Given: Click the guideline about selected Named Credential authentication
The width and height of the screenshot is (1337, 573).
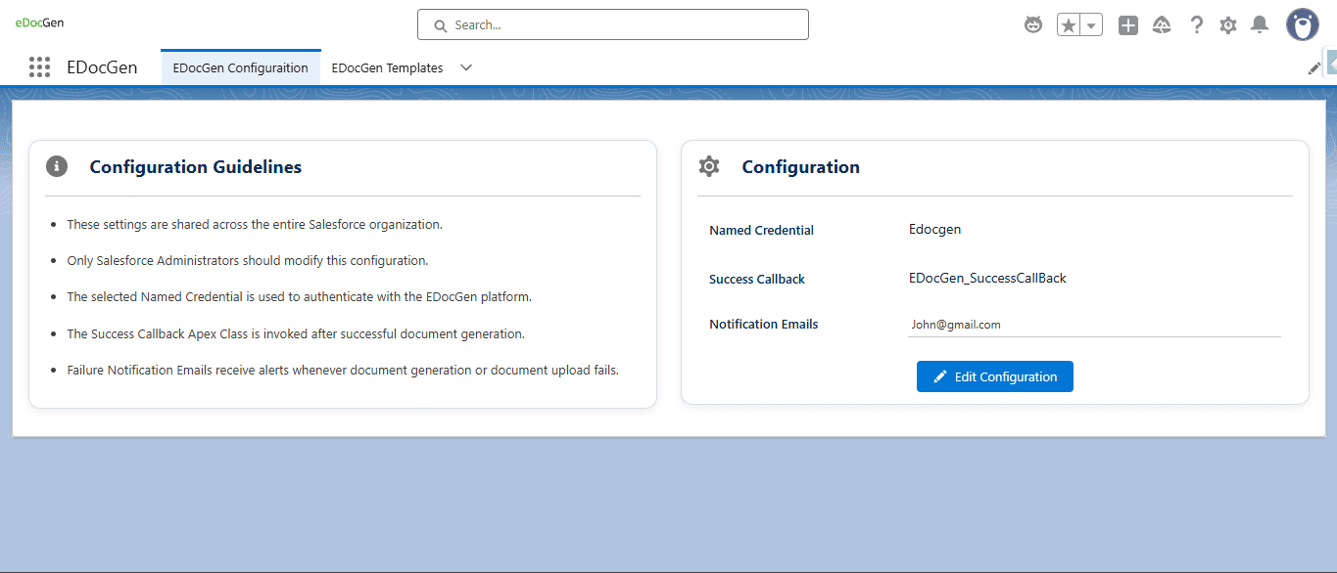Looking at the screenshot, I should point(300,297).
